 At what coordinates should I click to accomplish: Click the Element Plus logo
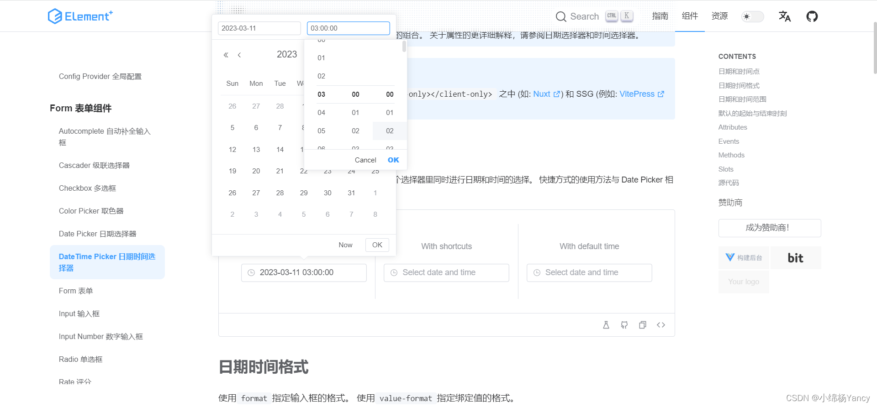[80, 16]
